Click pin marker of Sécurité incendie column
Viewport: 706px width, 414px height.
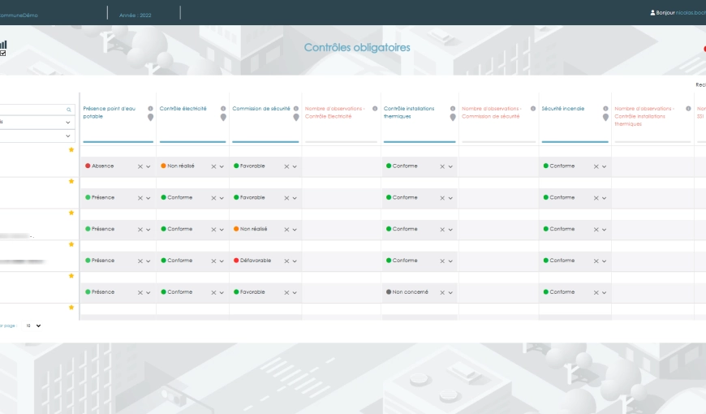pos(605,117)
